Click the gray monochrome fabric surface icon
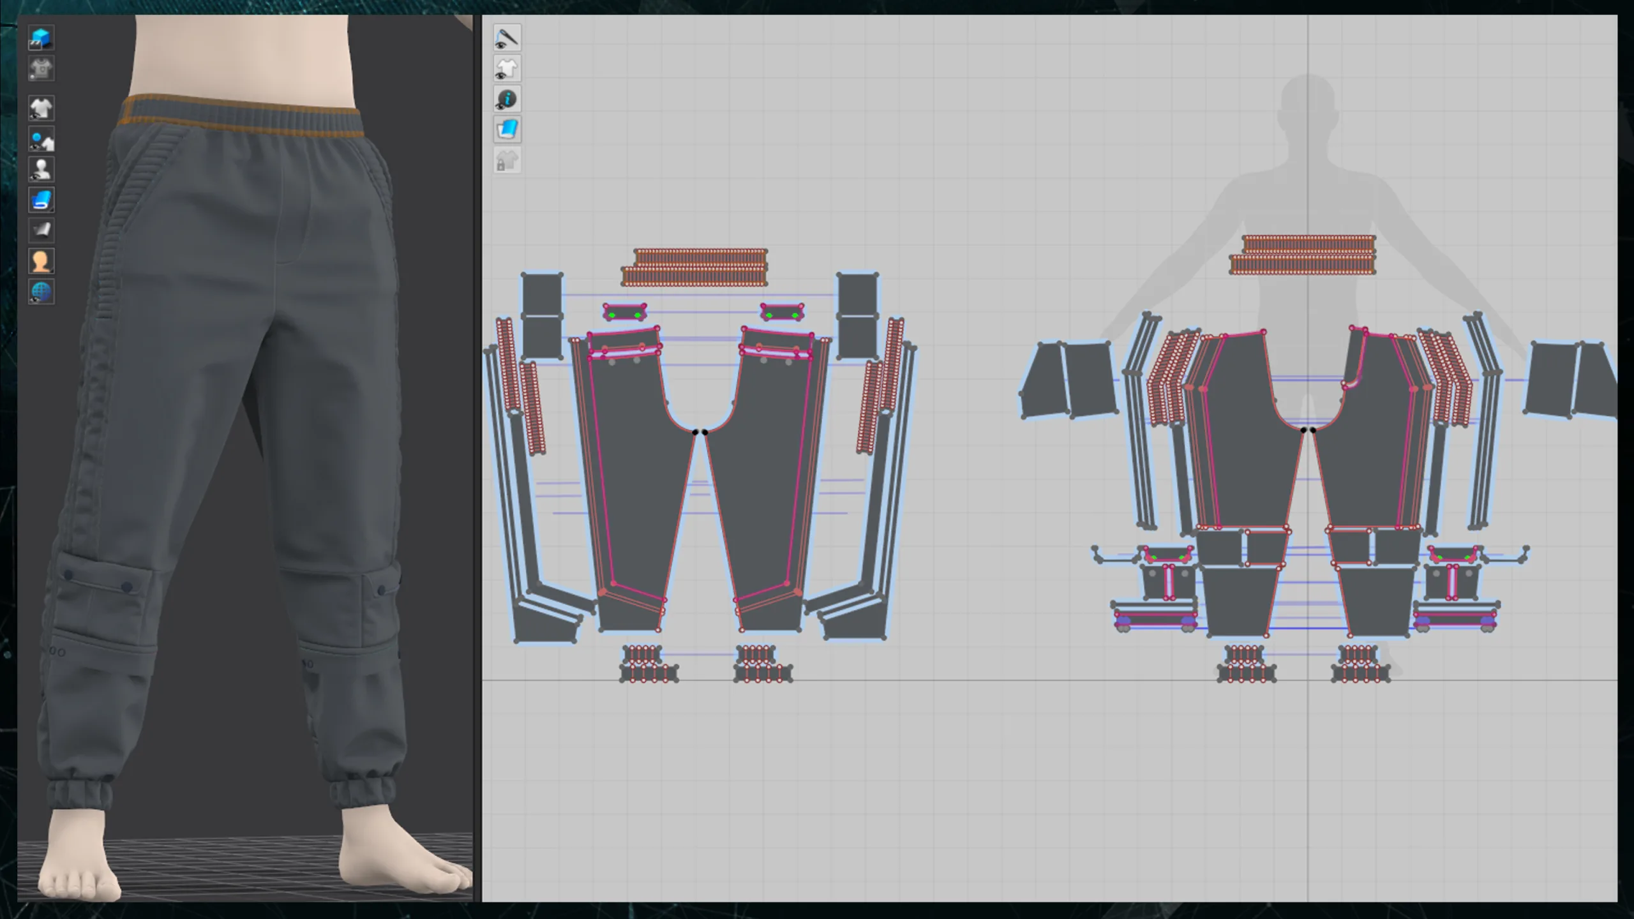 pos(41,230)
